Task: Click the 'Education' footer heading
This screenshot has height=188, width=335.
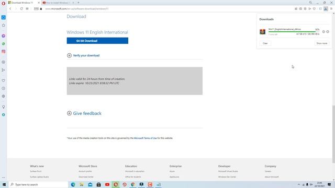Action: [x=131, y=166]
